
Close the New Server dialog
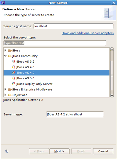[114, 3]
